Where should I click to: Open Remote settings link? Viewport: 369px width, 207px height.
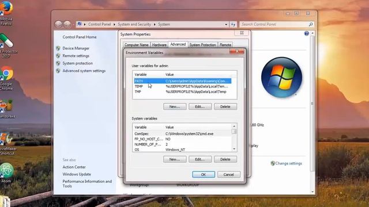(x=76, y=56)
